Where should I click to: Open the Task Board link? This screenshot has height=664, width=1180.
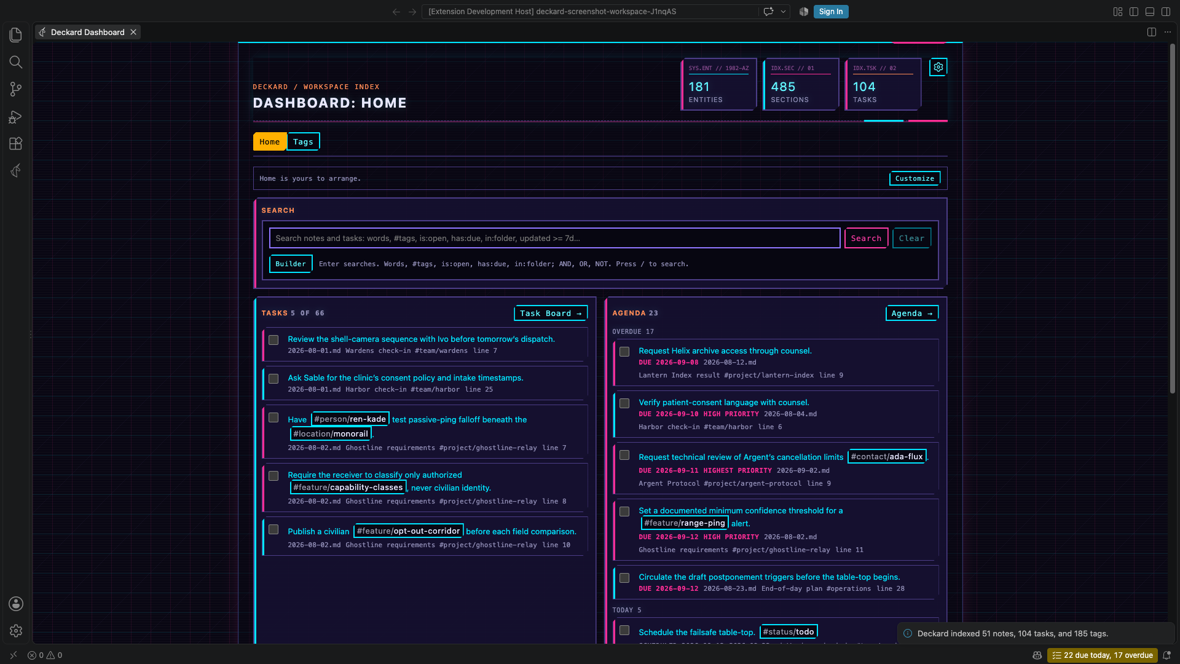coord(551,313)
